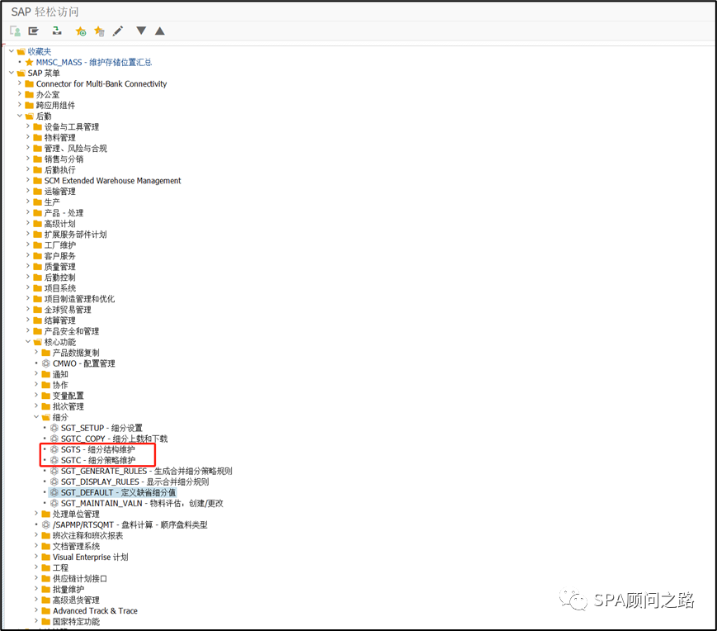Click the SGTS transaction icon
717x631 pixels.
click(x=54, y=449)
